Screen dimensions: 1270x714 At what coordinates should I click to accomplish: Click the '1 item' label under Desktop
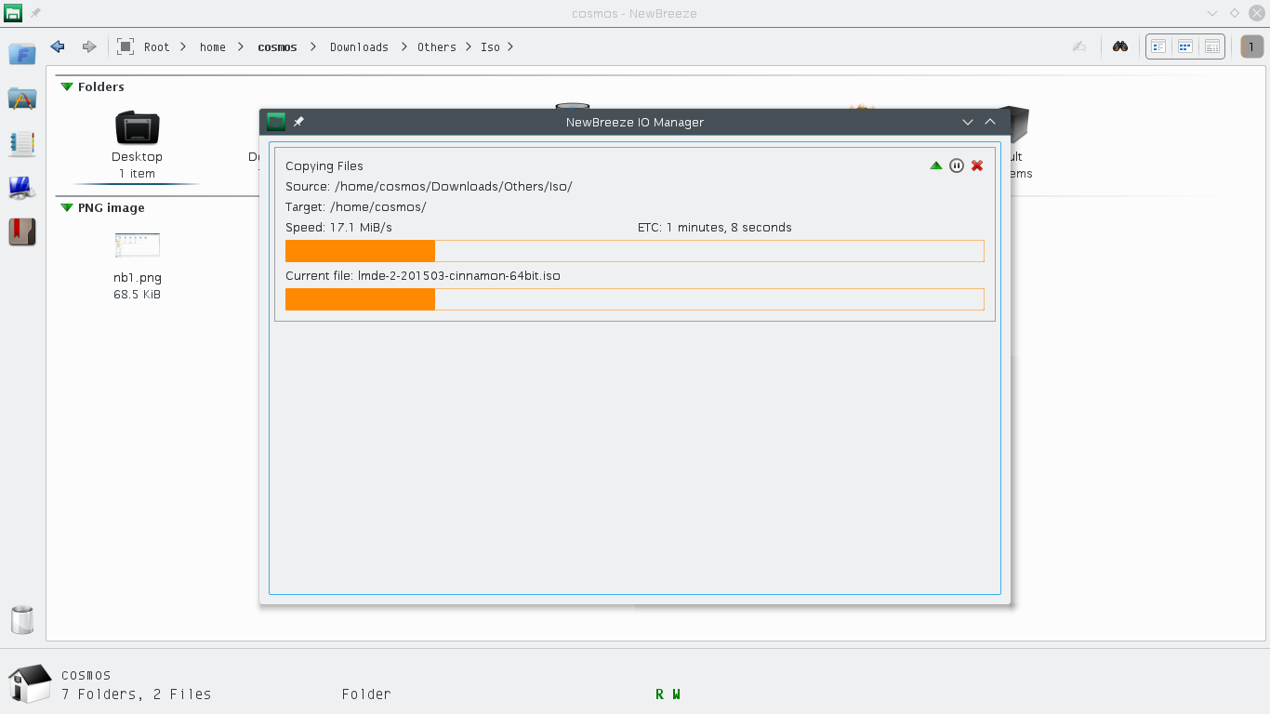coord(138,173)
